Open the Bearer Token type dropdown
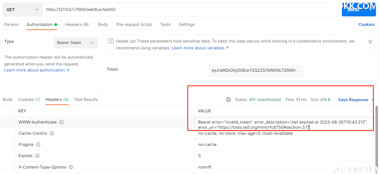Image resolution: width=379 pixels, height=174 pixels. click(x=76, y=43)
